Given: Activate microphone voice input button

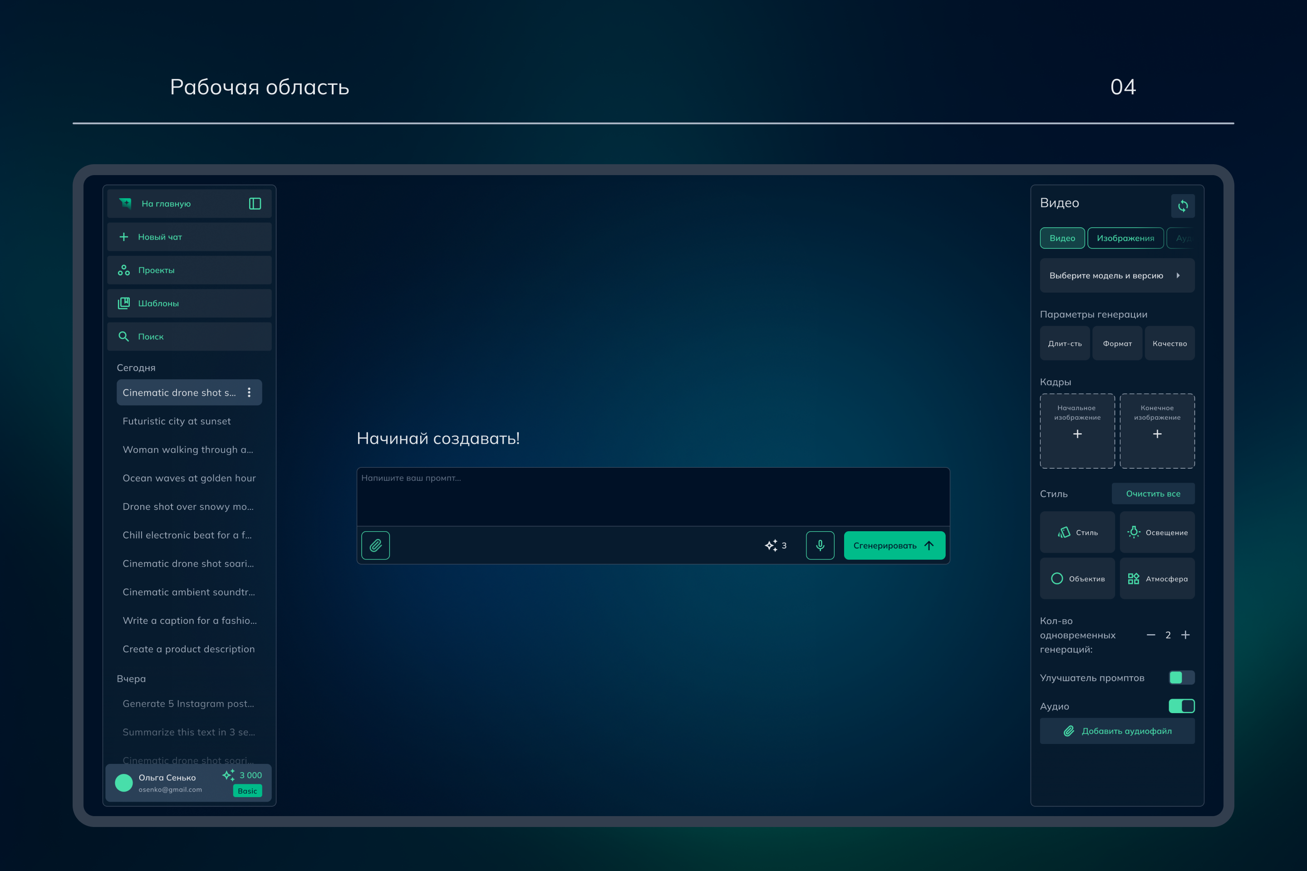Looking at the screenshot, I should click(820, 545).
